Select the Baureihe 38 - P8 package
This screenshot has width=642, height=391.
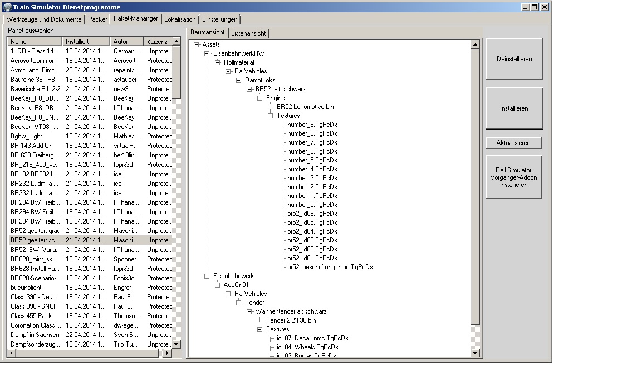(91, 80)
